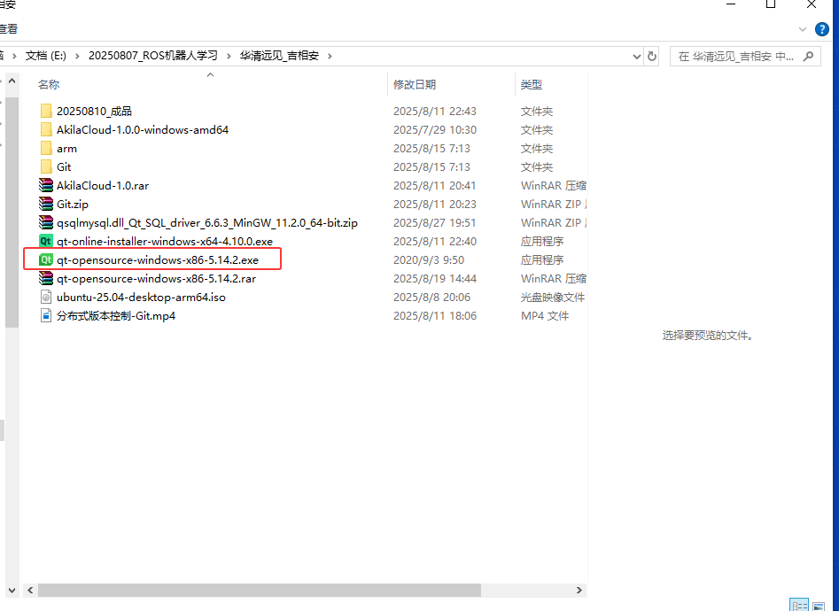Screen dimensions: 839x611
Task: Click the arm folder icon
Action: [46, 148]
